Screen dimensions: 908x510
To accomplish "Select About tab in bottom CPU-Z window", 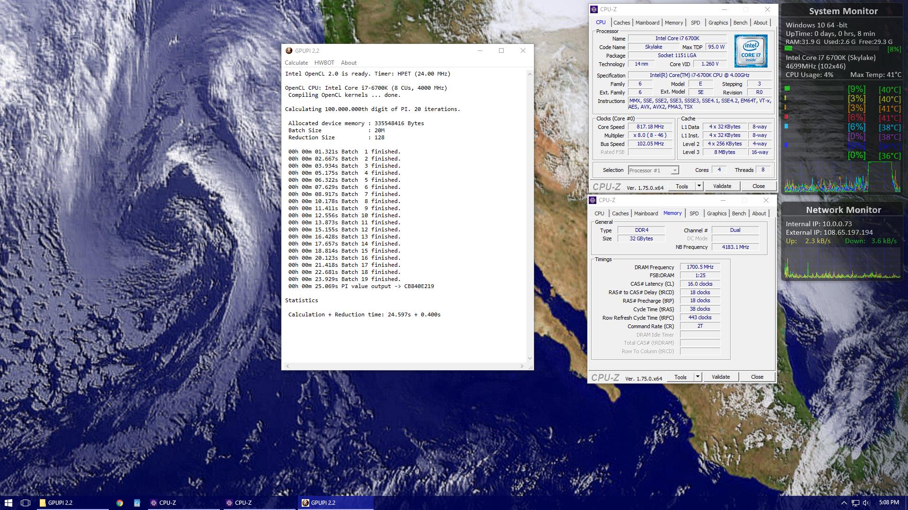I will (x=759, y=213).
